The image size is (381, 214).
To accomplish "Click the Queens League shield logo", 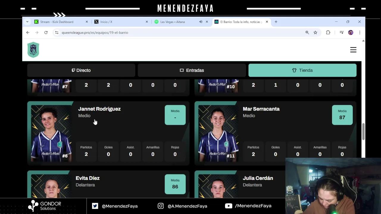I will pos(33,50).
